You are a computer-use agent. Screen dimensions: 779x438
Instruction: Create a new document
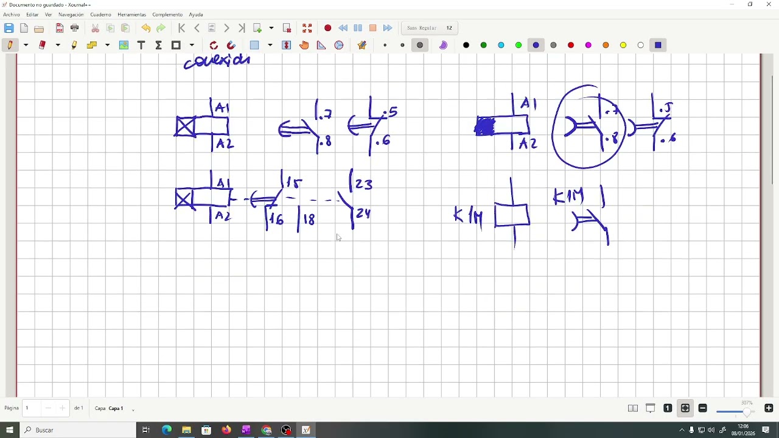[24, 29]
